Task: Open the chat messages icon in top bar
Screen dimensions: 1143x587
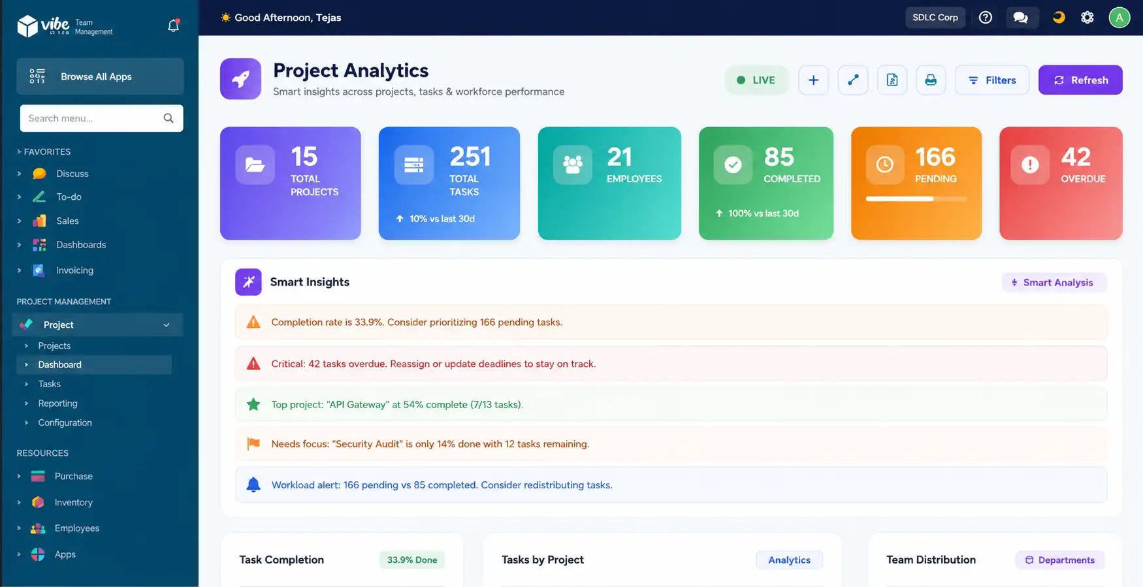Action: [x=1020, y=18]
